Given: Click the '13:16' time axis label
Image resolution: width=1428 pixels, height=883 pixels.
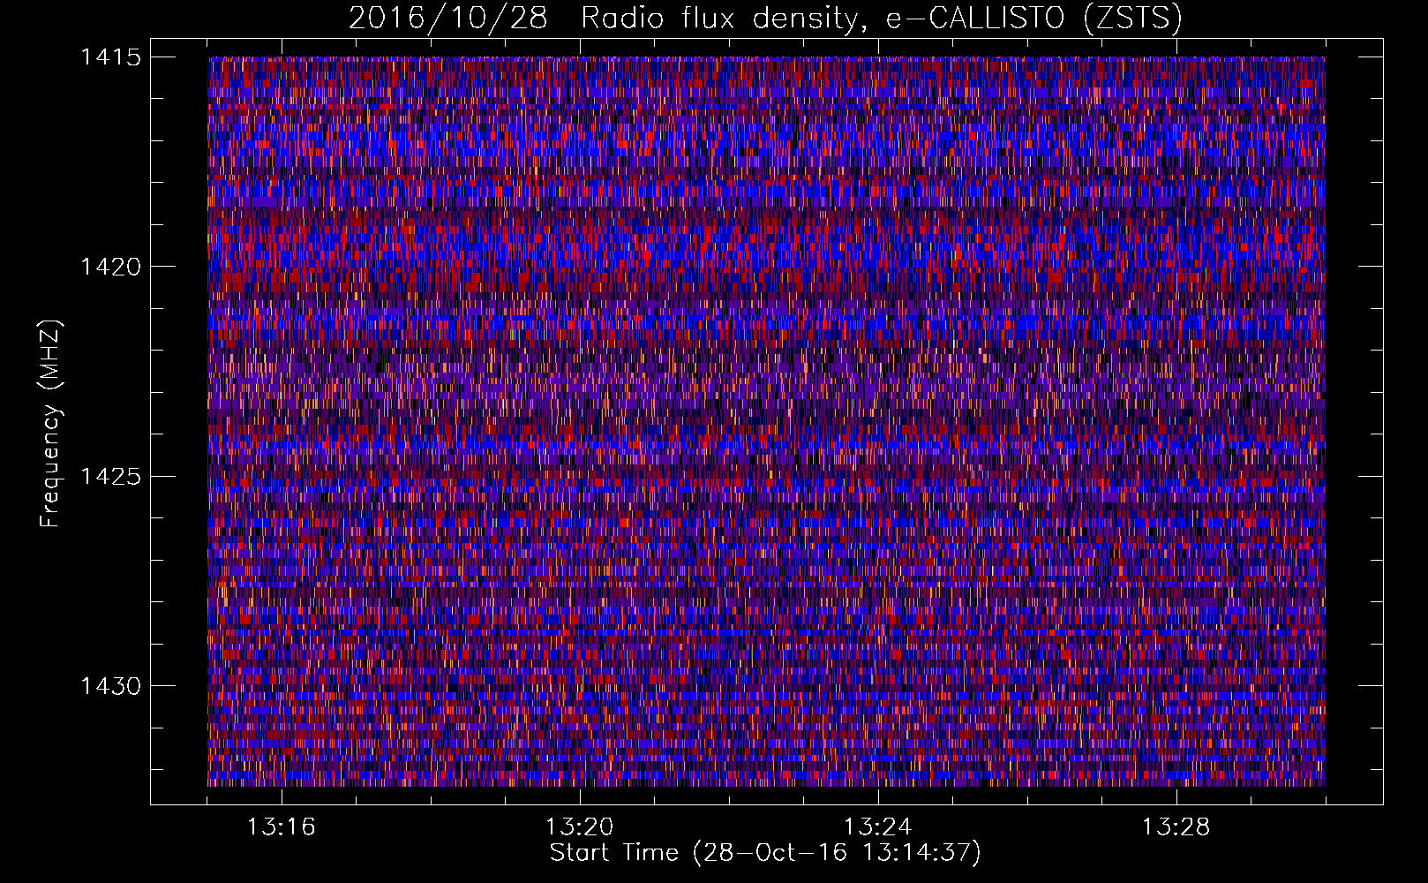Looking at the screenshot, I should [x=281, y=827].
